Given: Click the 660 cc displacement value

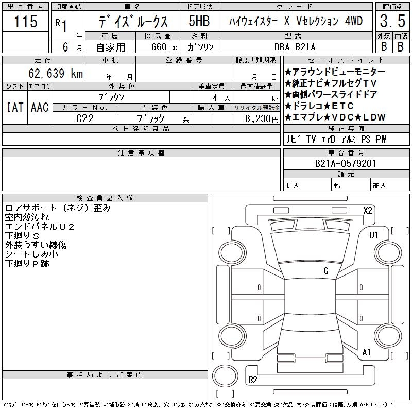Looking at the screenshot, I should 164,47.
